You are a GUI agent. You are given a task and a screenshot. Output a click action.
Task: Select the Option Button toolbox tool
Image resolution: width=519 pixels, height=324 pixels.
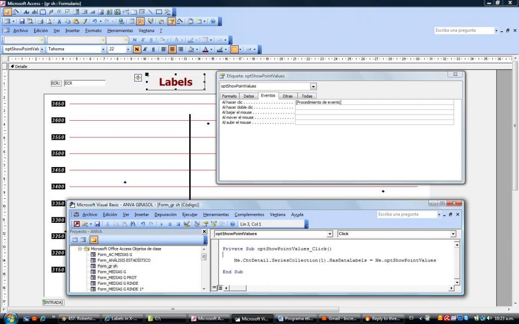tap(59, 12)
